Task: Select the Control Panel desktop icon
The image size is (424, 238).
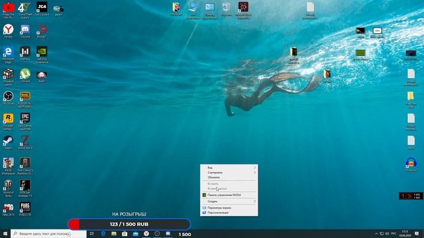Action: click(210, 11)
